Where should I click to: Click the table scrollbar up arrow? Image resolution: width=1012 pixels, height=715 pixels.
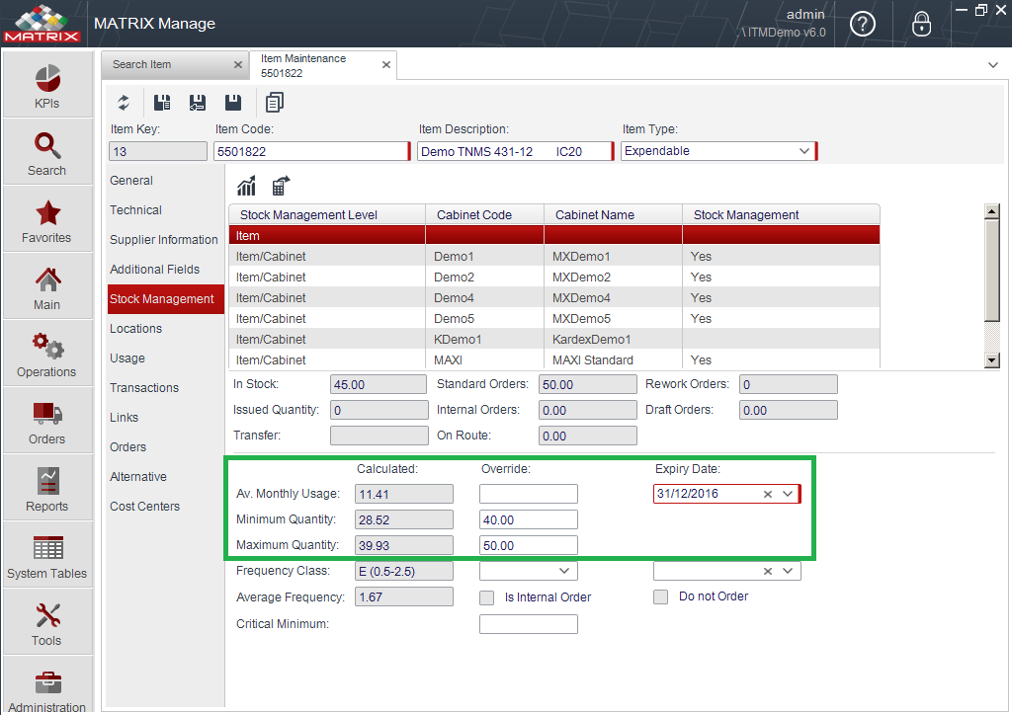tap(992, 211)
